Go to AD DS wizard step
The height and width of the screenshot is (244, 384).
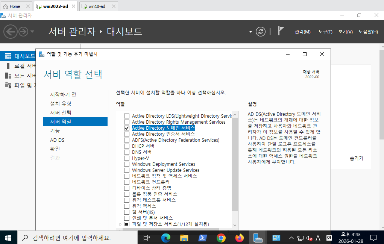coord(57,140)
